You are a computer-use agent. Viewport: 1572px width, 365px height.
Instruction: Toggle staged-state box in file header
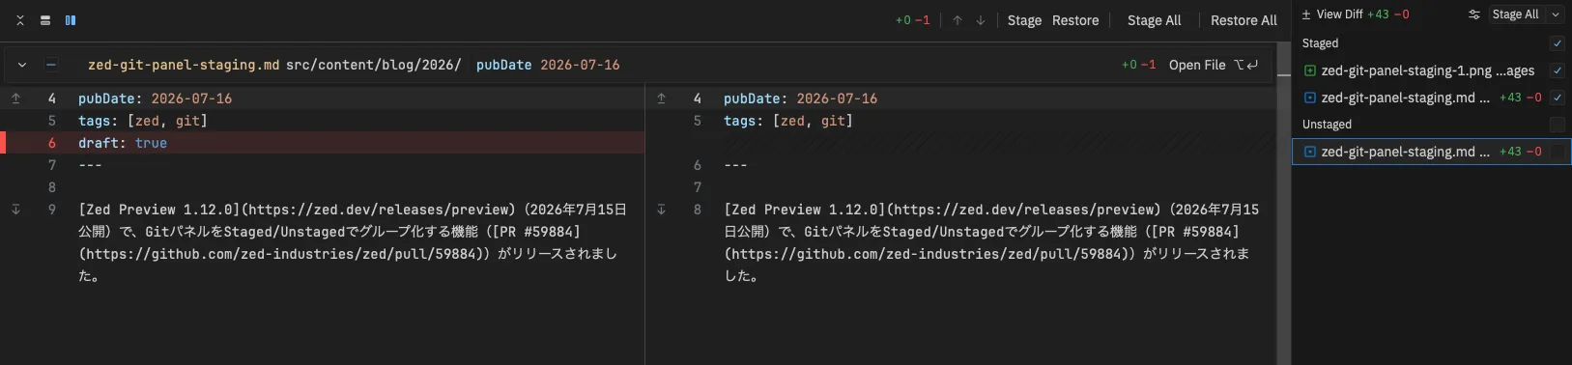pos(51,65)
